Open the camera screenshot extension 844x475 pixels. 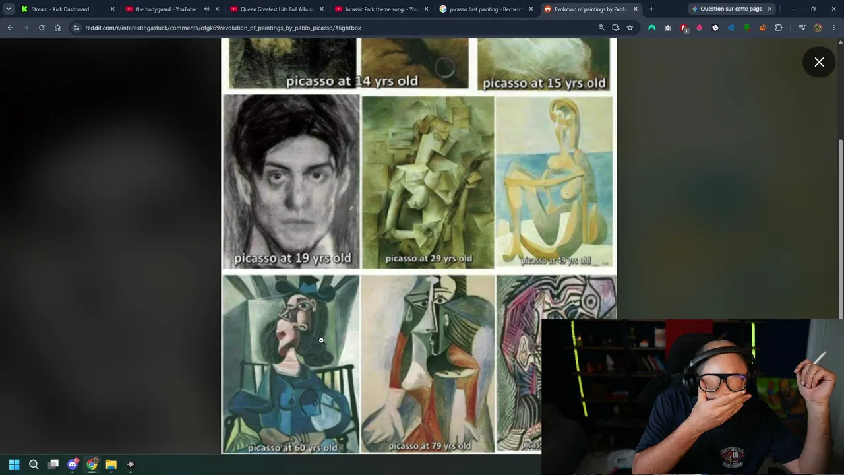[x=667, y=28]
